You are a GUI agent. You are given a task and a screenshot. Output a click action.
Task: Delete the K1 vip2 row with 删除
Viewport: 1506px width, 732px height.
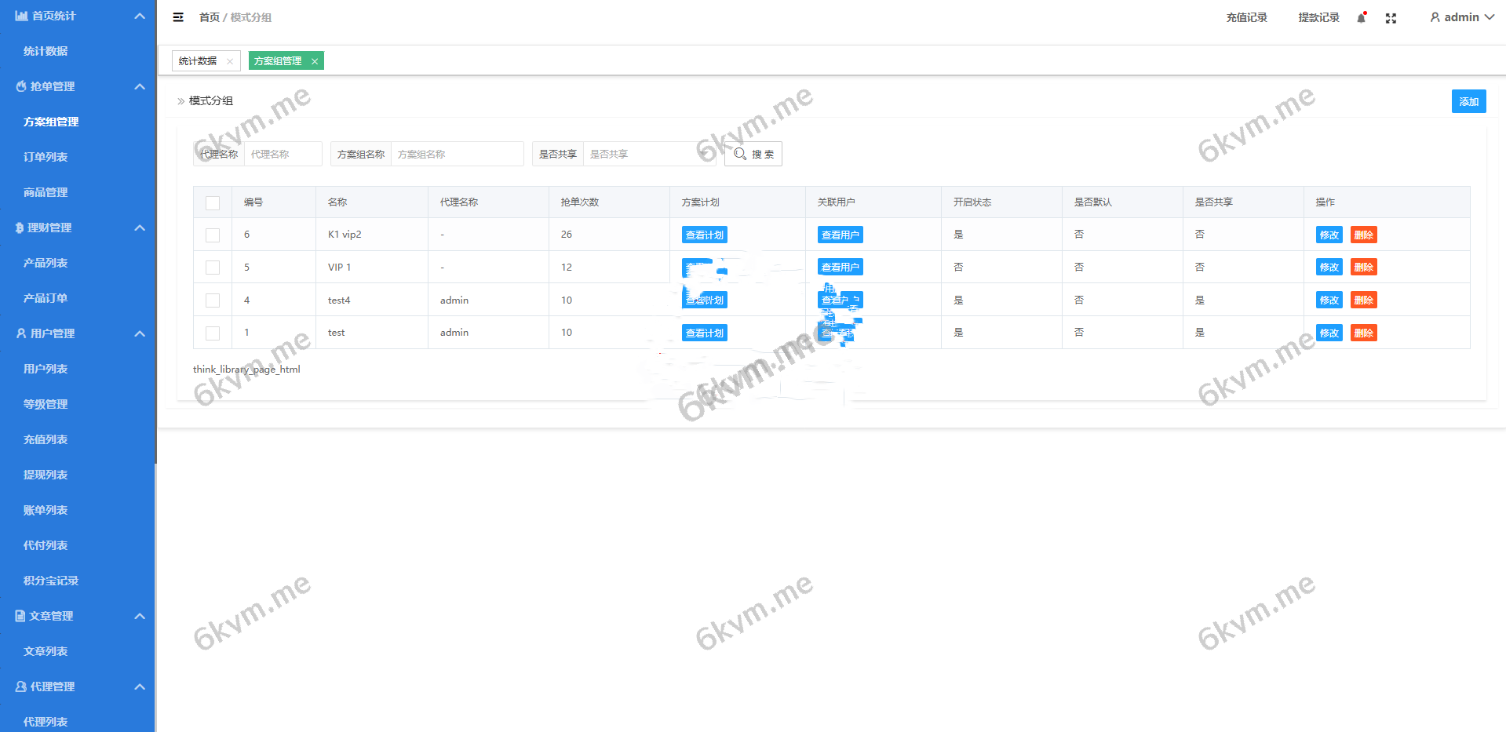click(x=1363, y=235)
